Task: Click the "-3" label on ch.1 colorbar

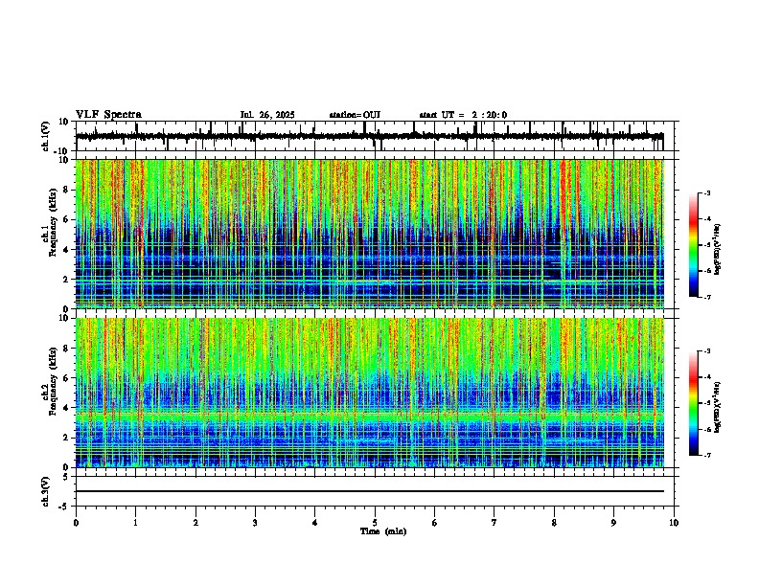Action: (706, 192)
